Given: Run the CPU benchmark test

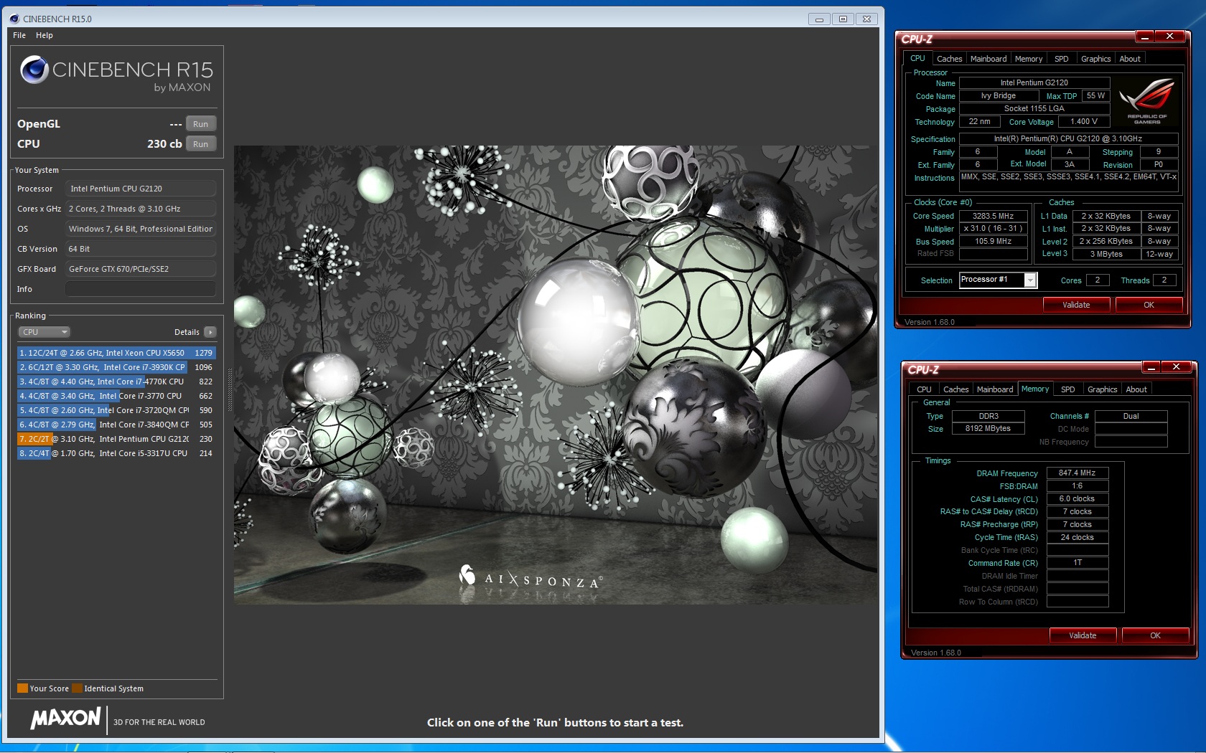Looking at the screenshot, I should (200, 144).
